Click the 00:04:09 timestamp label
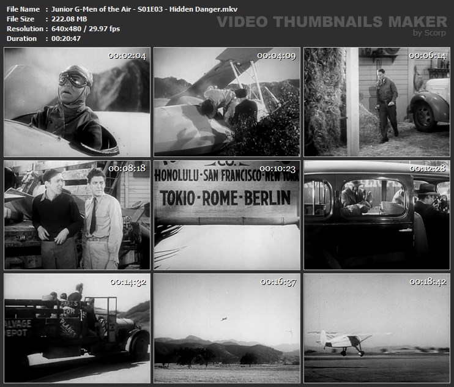Screen dimensions: 454x387 click(x=277, y=56)
